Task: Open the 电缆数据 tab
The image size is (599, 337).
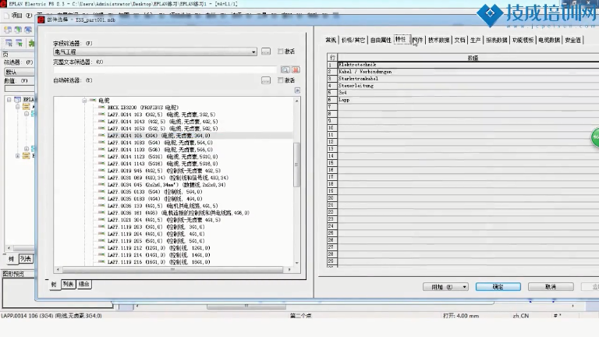Action: (x=549, y=40)
